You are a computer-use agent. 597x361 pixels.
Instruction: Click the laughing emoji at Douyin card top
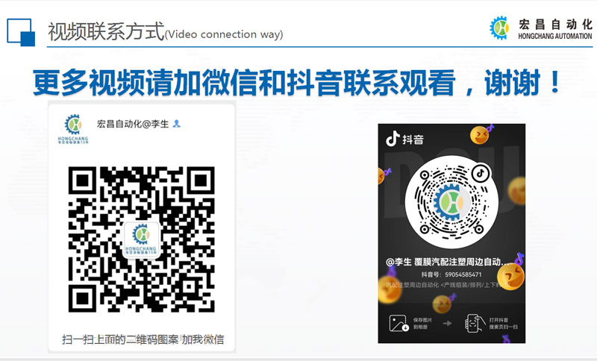(x=481, y=135)
